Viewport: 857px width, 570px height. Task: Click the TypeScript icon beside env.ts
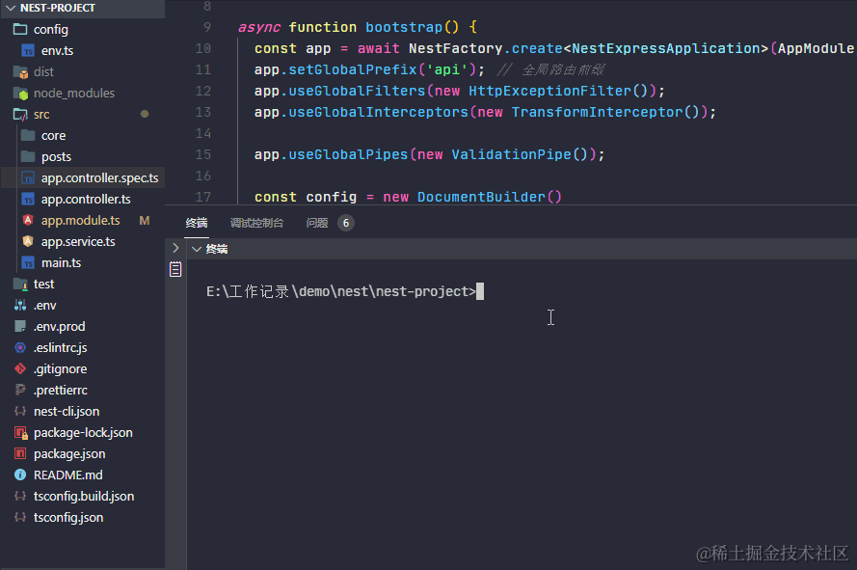pos(28,51)
